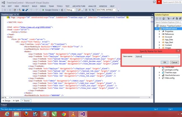The width and height of the screenshot is (182, 117).
Task: Click the Save icon in the toolbar
Action: tap(23, 10)
